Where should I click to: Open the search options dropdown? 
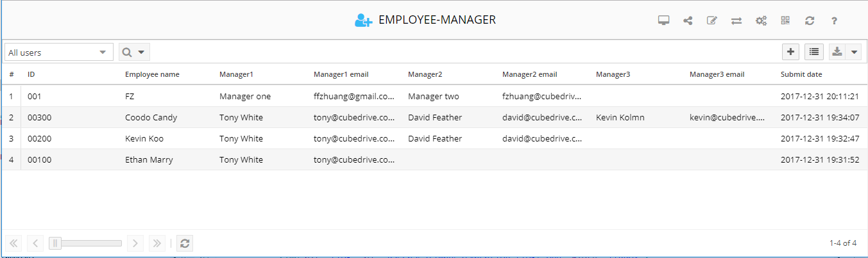click(134, 52)
